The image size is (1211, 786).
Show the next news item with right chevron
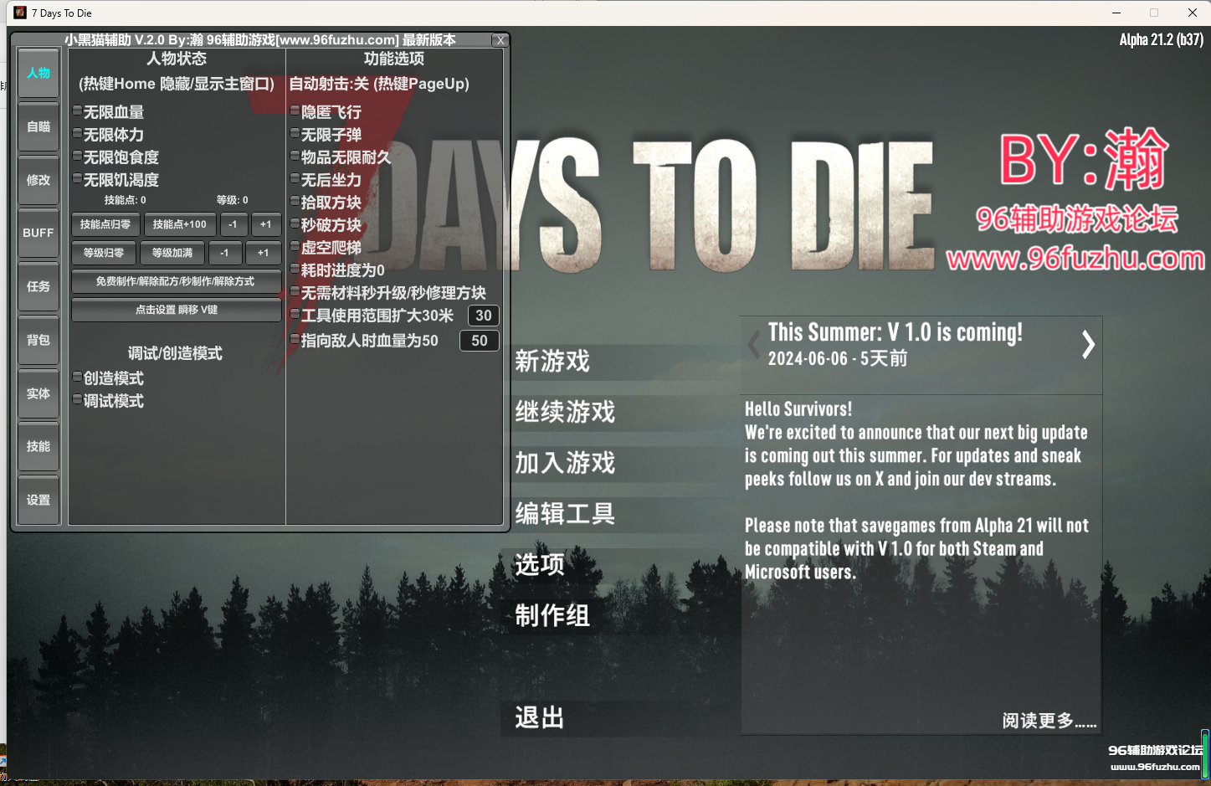tap(1087, 344)
